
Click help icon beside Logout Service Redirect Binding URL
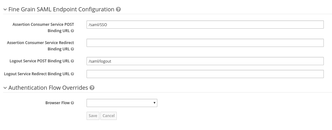coord(72,74)
